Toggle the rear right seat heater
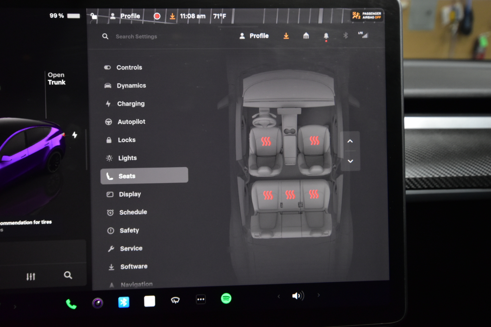This screenshot has width=491, height=327. pyautogui.click(x=314, y=194)
